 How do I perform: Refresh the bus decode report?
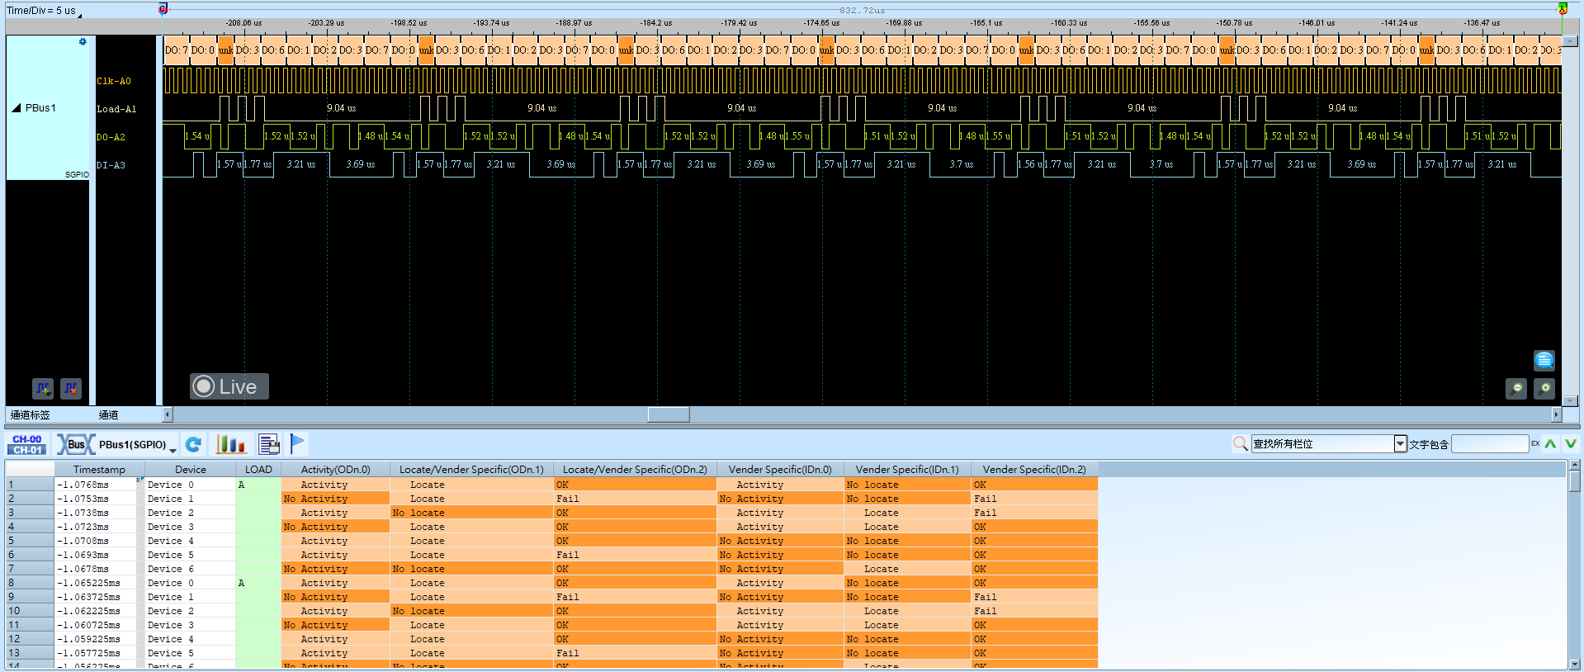click(x=194, y=445)
